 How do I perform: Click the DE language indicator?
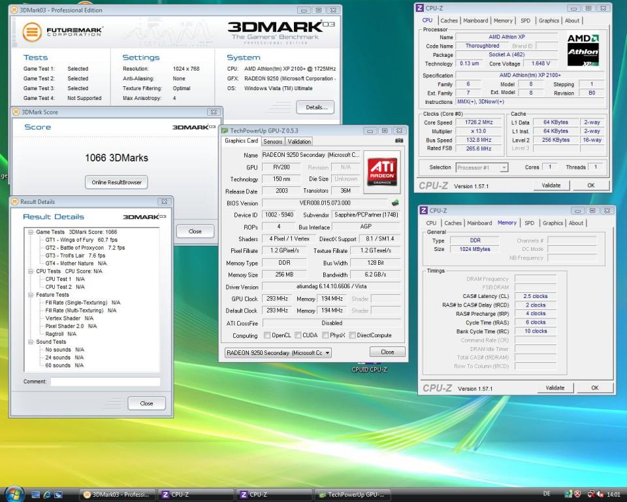coord(547,494)
